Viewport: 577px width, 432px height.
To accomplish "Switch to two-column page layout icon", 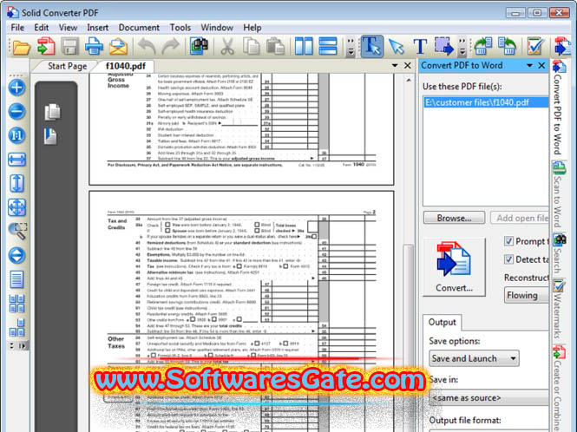I will click(304, 47).
